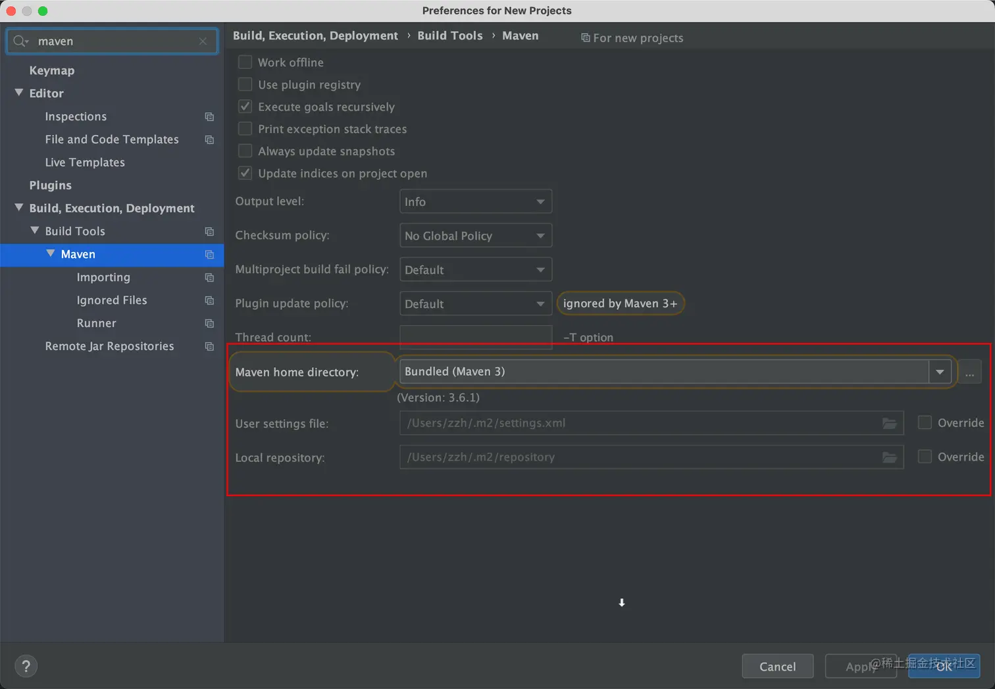
Task: Click the copy icon beside Build Tools
Action: pos(209,232)
